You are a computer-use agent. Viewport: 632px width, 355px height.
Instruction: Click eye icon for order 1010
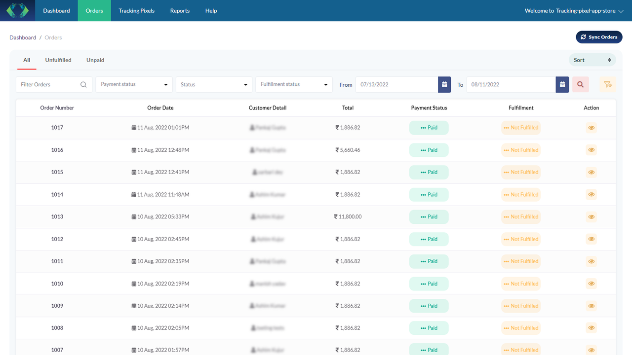click(x=591, y=284)
